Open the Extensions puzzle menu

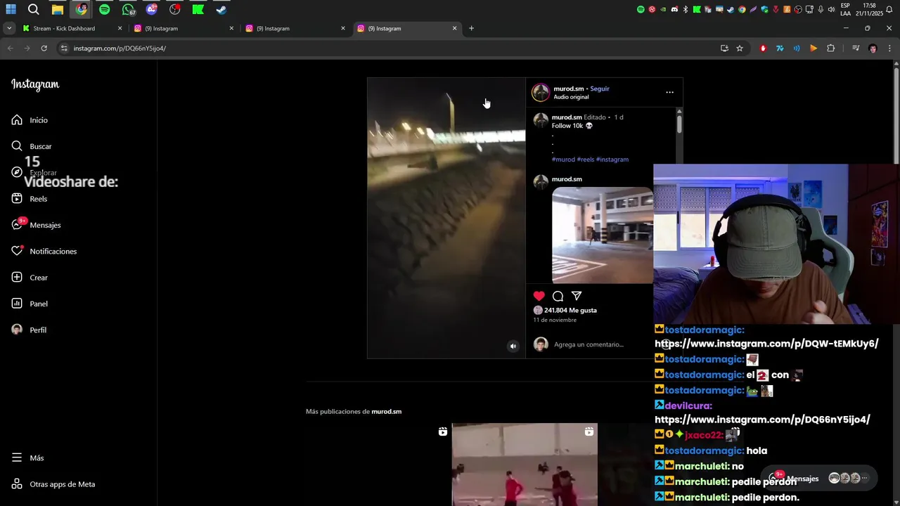click(x=830, y=48)
